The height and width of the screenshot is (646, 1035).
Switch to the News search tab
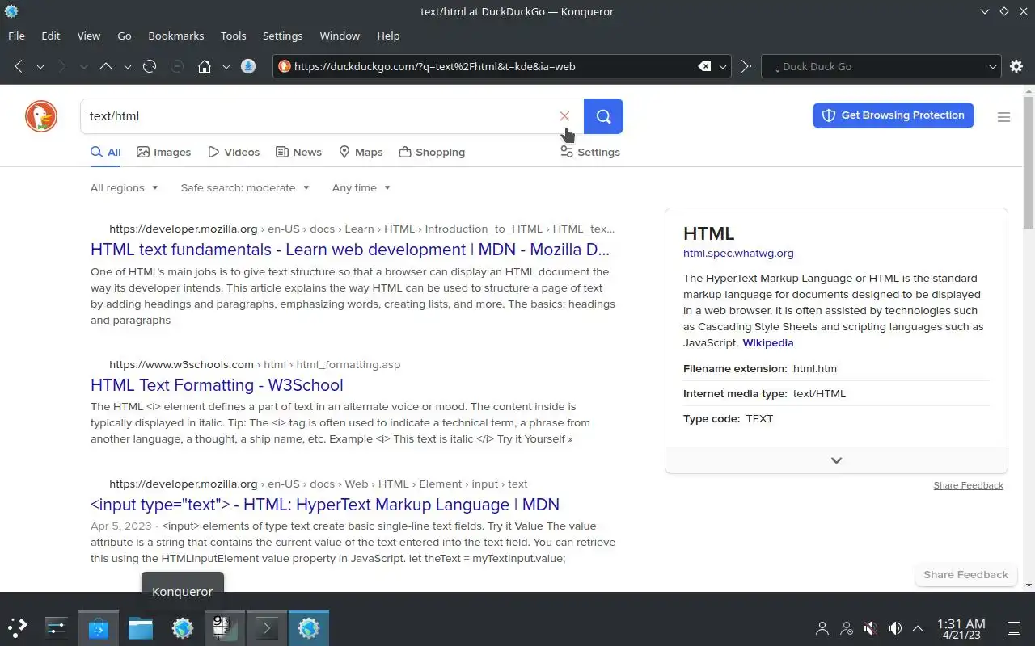coord(298,152)
